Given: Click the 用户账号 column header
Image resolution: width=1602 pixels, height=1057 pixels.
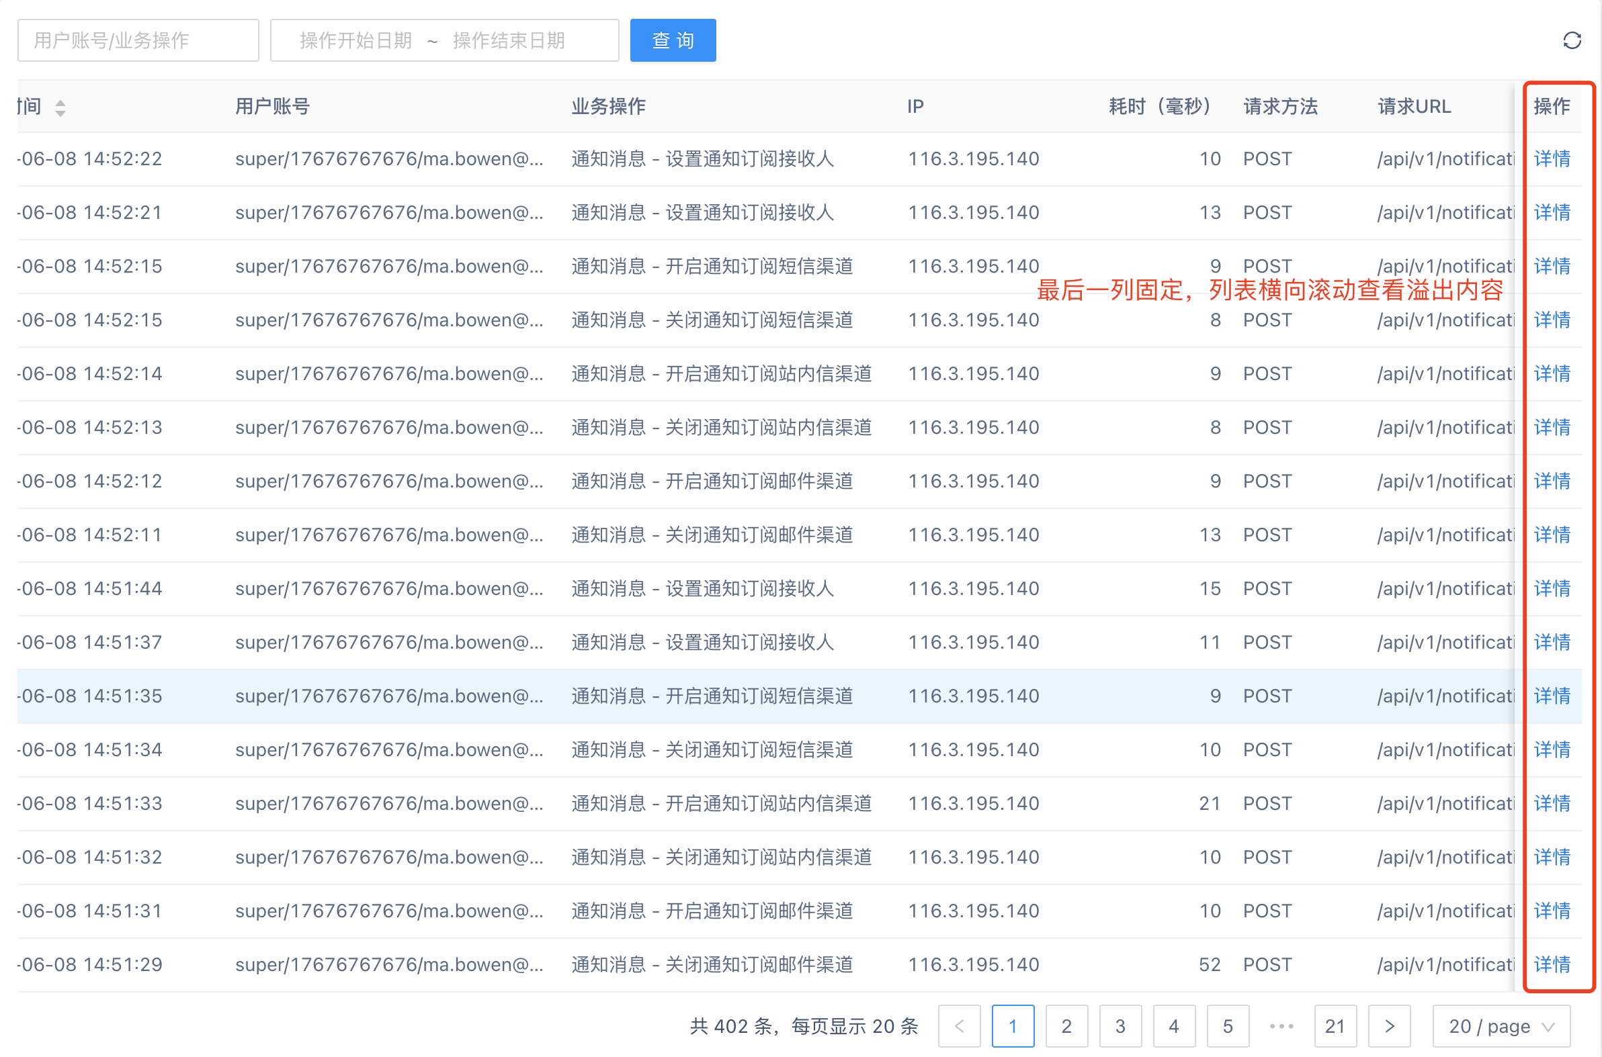Looking at the screenshot, I should [x=272, y=107].
